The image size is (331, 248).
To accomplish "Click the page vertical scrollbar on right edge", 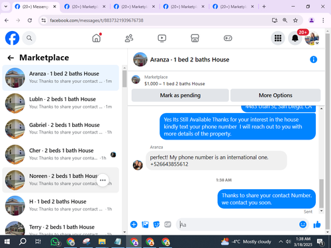I will (328, 132).
